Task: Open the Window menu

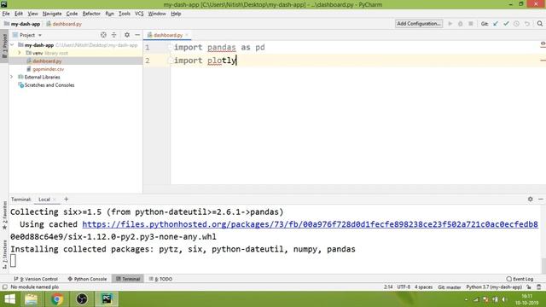Action: (x=157, y=14)
